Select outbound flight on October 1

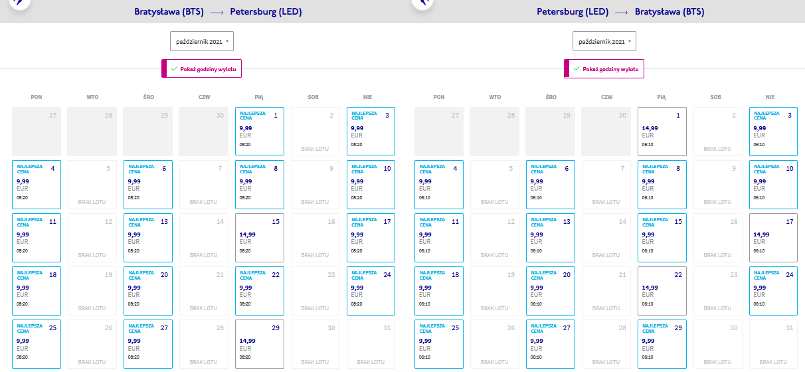[x=259, y=132]
